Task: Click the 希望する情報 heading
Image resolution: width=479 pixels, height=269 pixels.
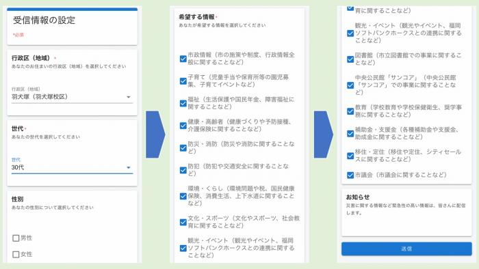Action: point(197,17)
